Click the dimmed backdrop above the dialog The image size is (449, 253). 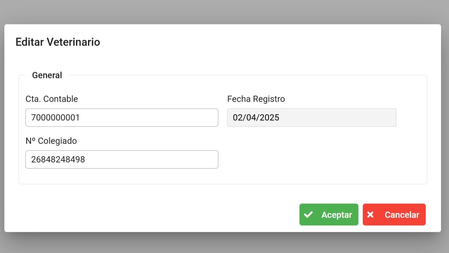click(x=224, y=12)
